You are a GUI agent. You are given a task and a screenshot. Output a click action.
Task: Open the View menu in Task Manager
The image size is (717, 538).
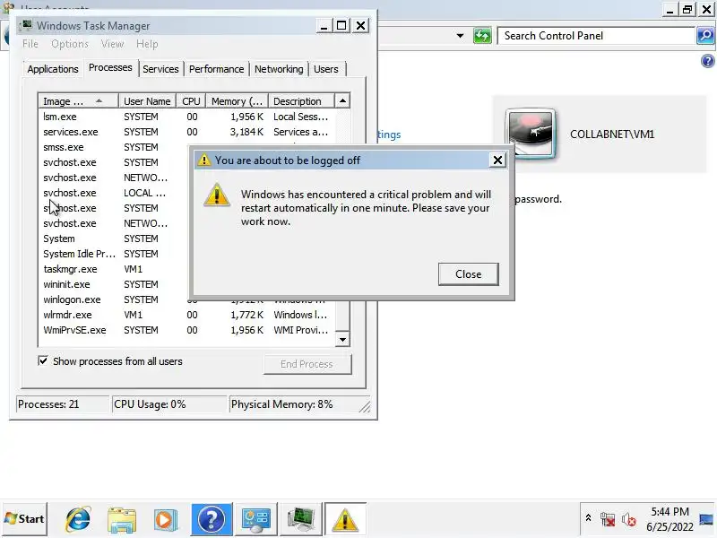(112, 44)
